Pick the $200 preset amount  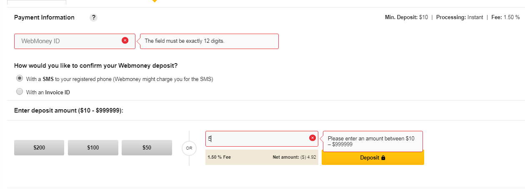pyautogui.click(x=39, y=147)
